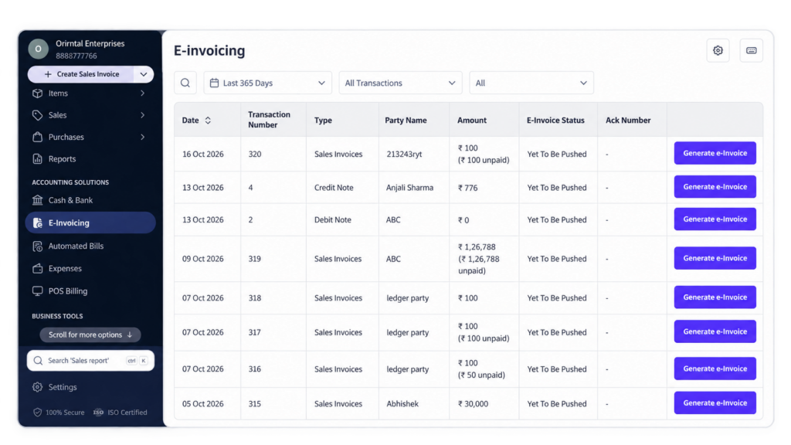Click the keyboard shortcuts icon button
Viewport: 791px width, 445px height.
tap(751, 50)
